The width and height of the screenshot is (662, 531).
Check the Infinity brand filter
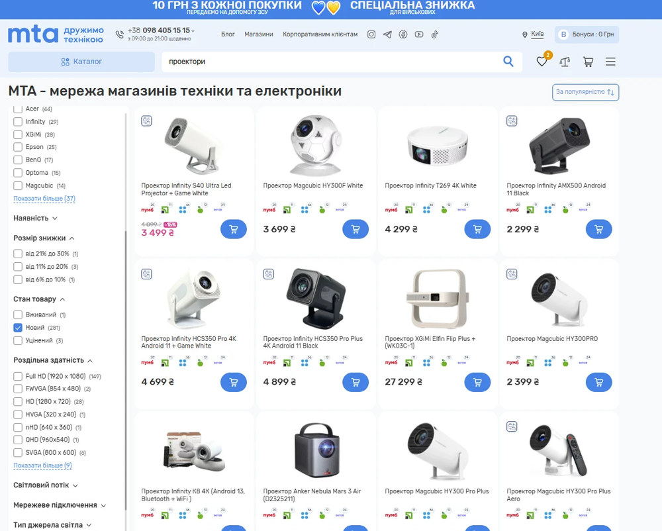click(x=18, y=122)
